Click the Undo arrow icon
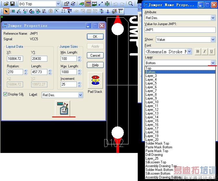218x181 pixels. 116,4
